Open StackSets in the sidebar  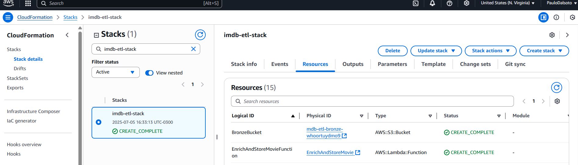17,78
